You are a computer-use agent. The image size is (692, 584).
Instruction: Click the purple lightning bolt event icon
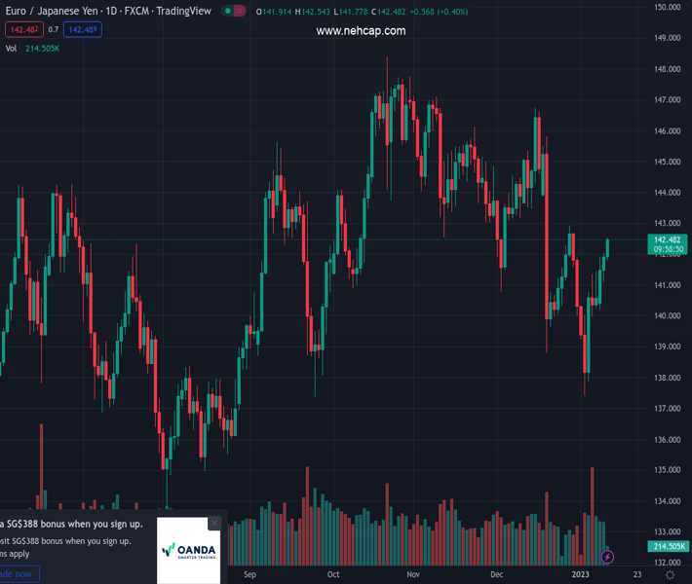608,557
